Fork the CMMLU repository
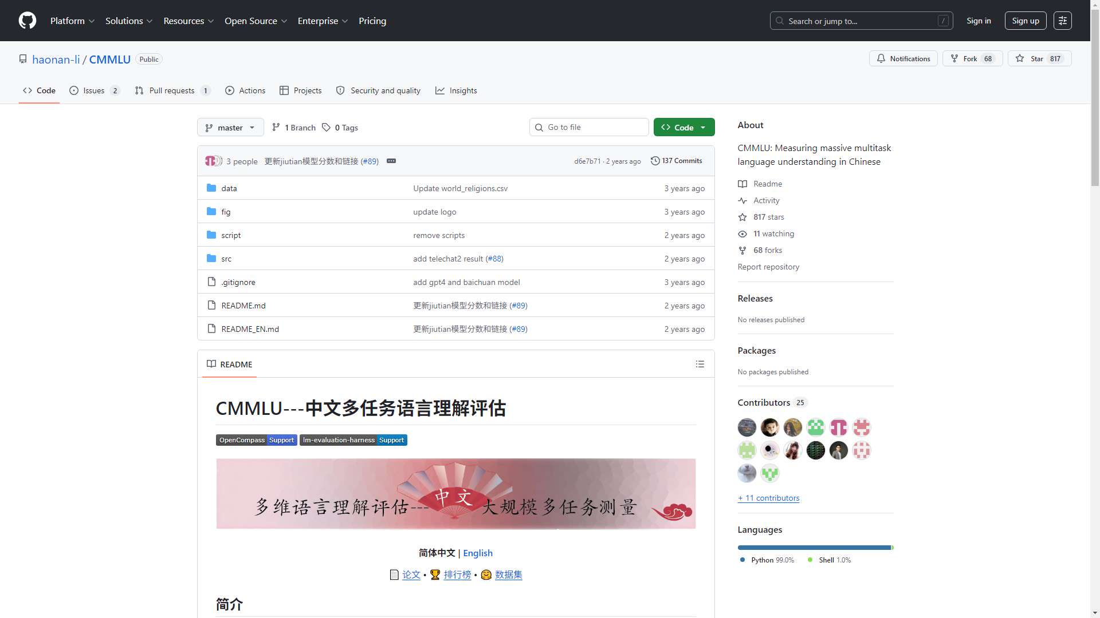 click(x=972, y=59)
